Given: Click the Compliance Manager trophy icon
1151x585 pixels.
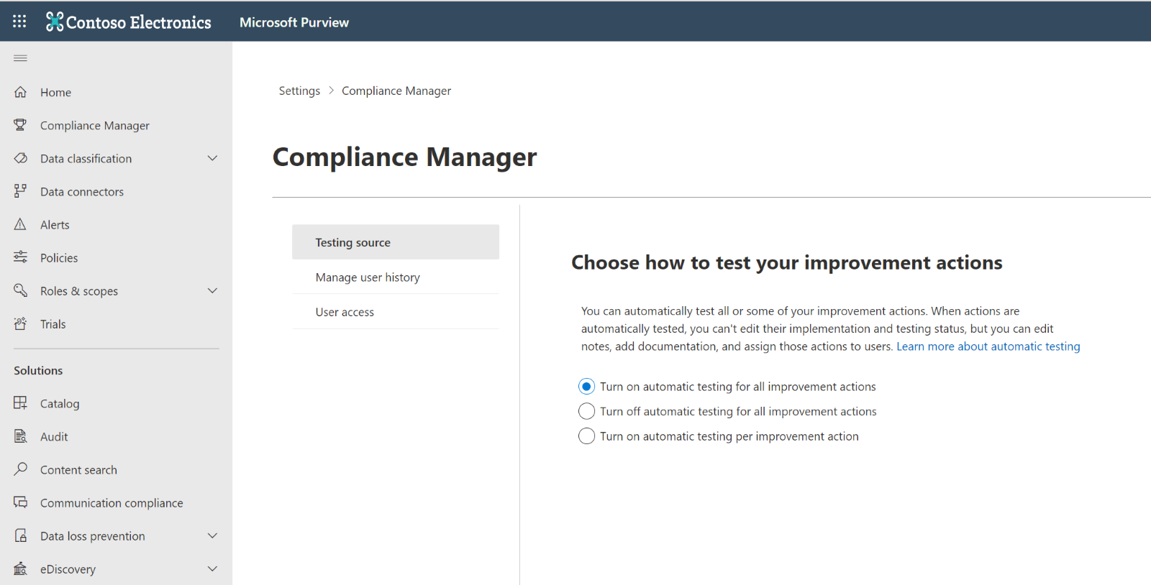Looking at the screenshot, I should coord(21,125).
